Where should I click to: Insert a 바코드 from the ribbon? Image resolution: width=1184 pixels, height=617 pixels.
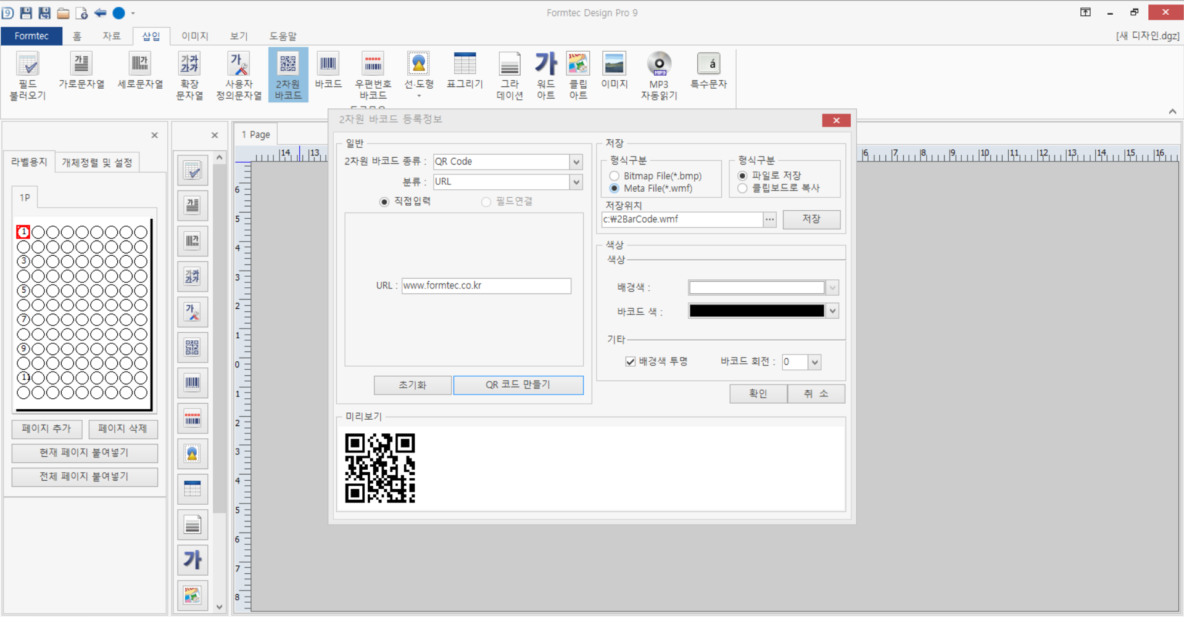pos(328,71)
